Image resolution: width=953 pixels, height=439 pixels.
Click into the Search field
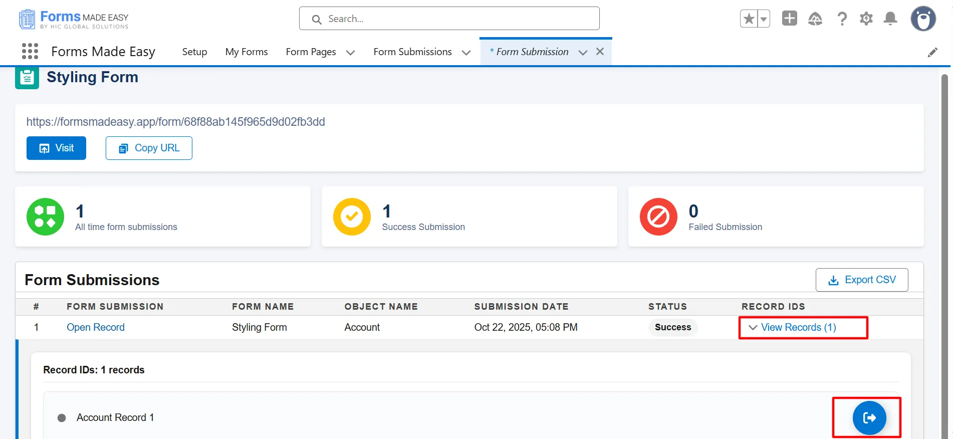click(x=449, y=19)
